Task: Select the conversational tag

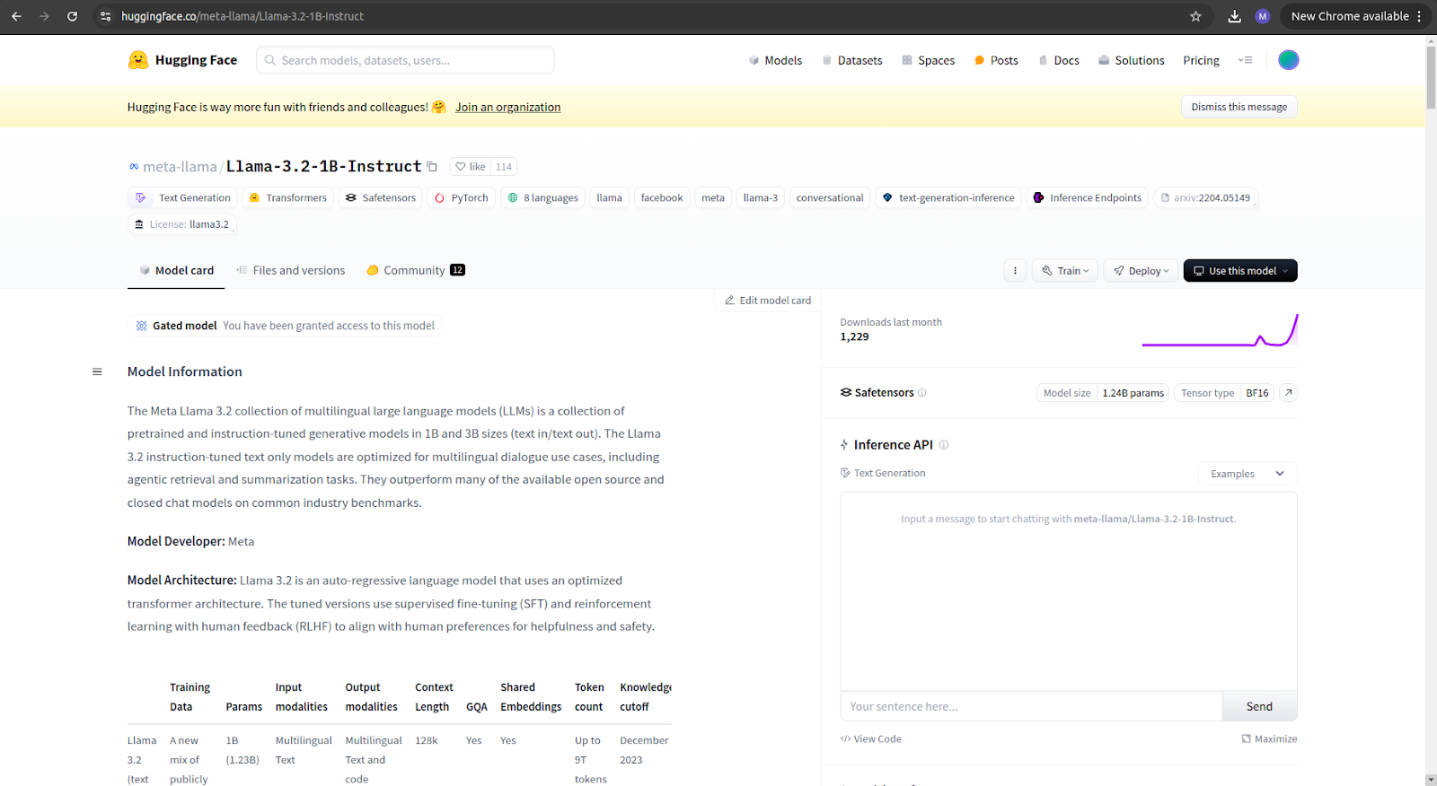Action: click(x=830, y=197)
